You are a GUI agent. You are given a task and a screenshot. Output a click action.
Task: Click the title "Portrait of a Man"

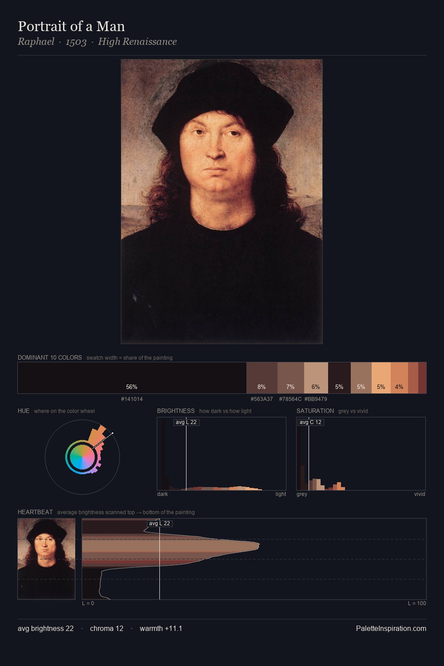click(x=71, y=27)
